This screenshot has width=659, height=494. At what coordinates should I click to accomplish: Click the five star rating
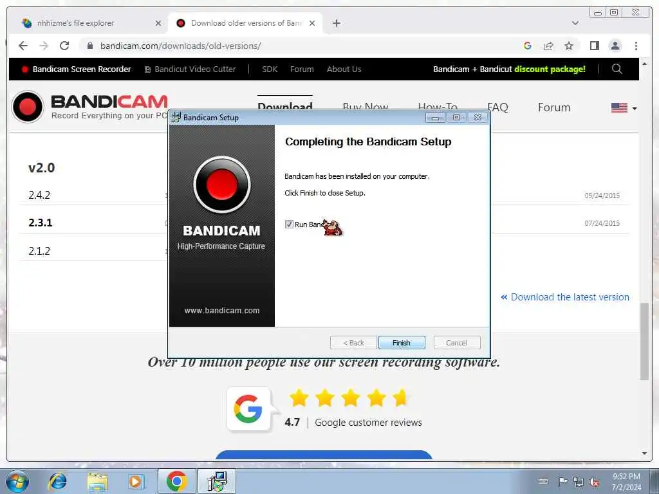click(x=349, y=398)
